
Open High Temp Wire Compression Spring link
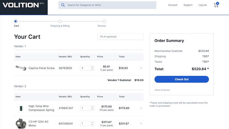tap(41, 108)
